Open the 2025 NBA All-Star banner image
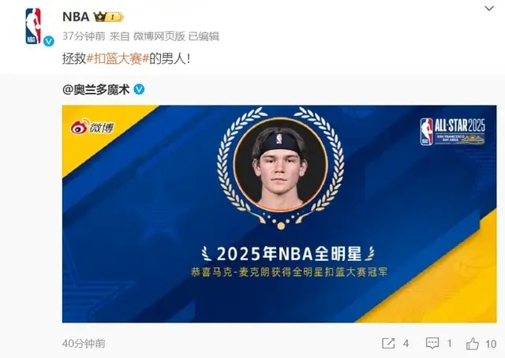 tap(279, 214)
